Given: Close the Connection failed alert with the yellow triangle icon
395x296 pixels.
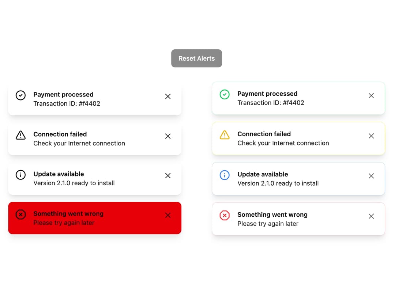Looking at the screenshot, I should [371, 136].
